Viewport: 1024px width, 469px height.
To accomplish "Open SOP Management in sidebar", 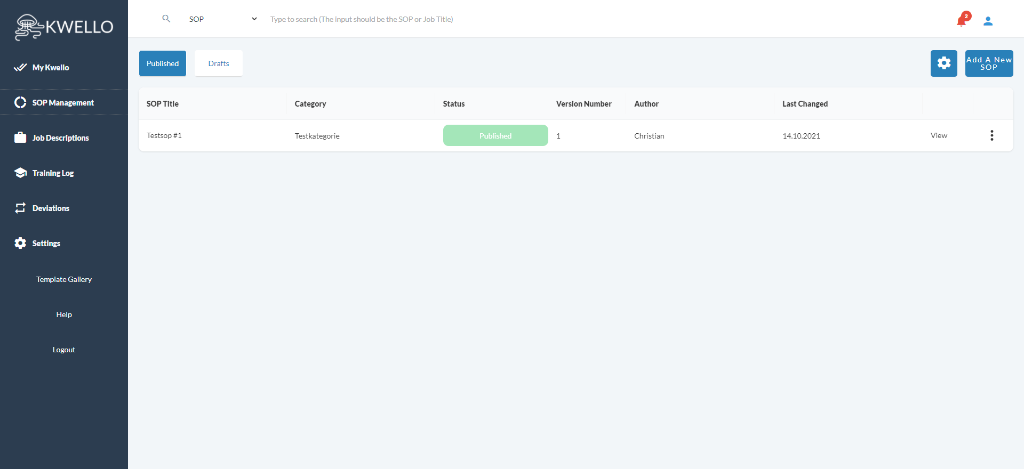I will (x=62, y=103).
